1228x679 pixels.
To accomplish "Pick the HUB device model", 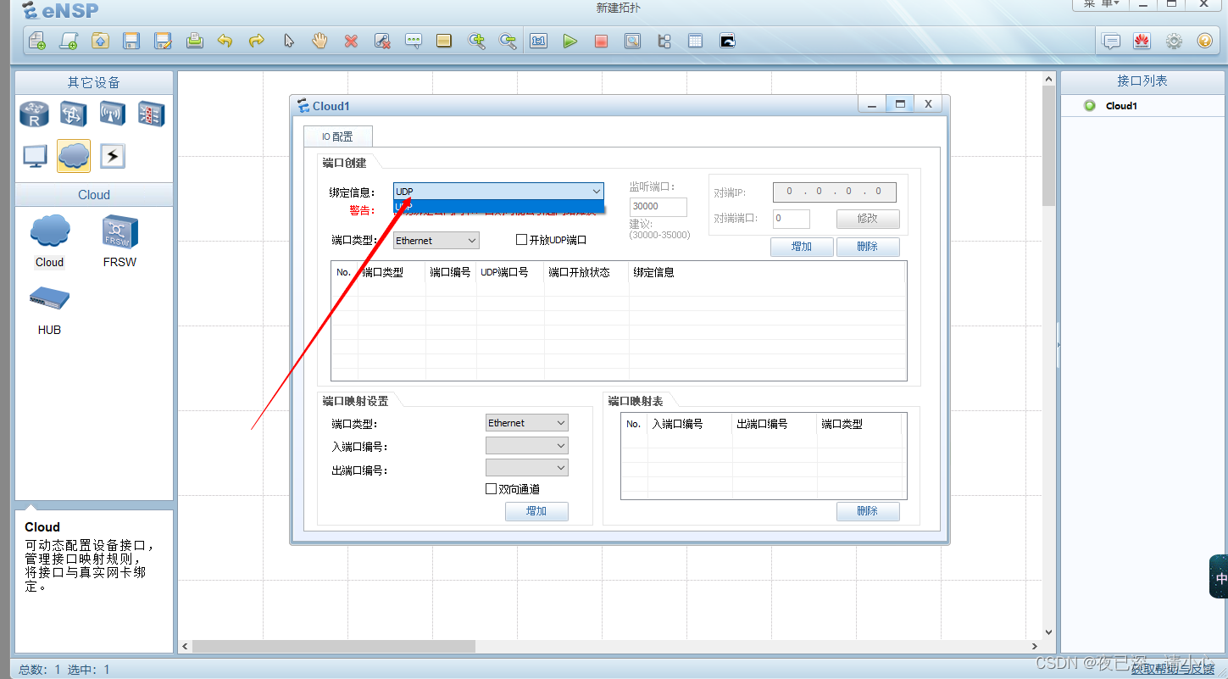I will 49,311.
